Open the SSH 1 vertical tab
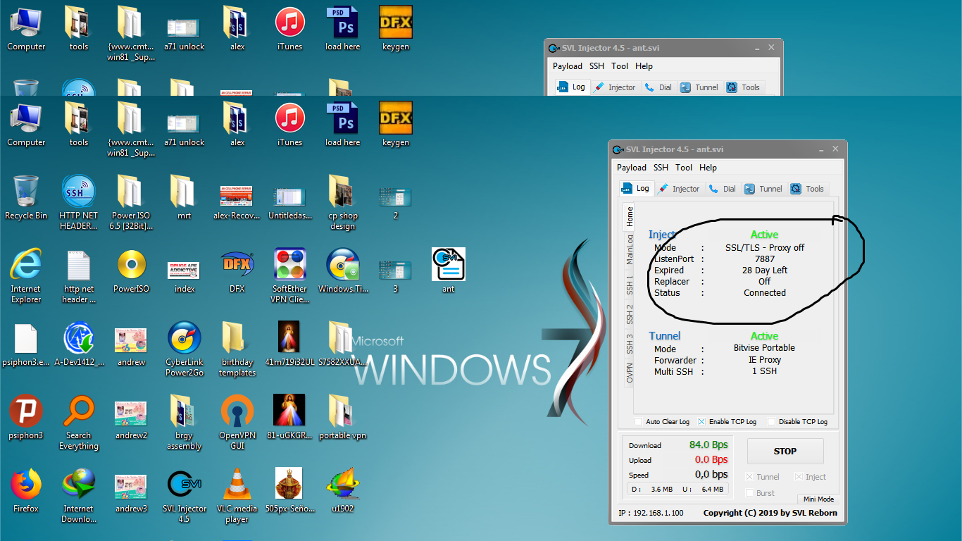The image size is (962, 541). pos(630,285)
